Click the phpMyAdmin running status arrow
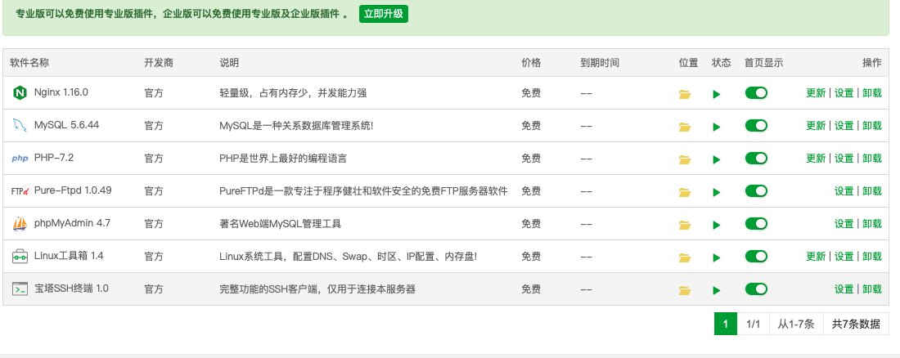900x358 pixels. pos(717,225)
